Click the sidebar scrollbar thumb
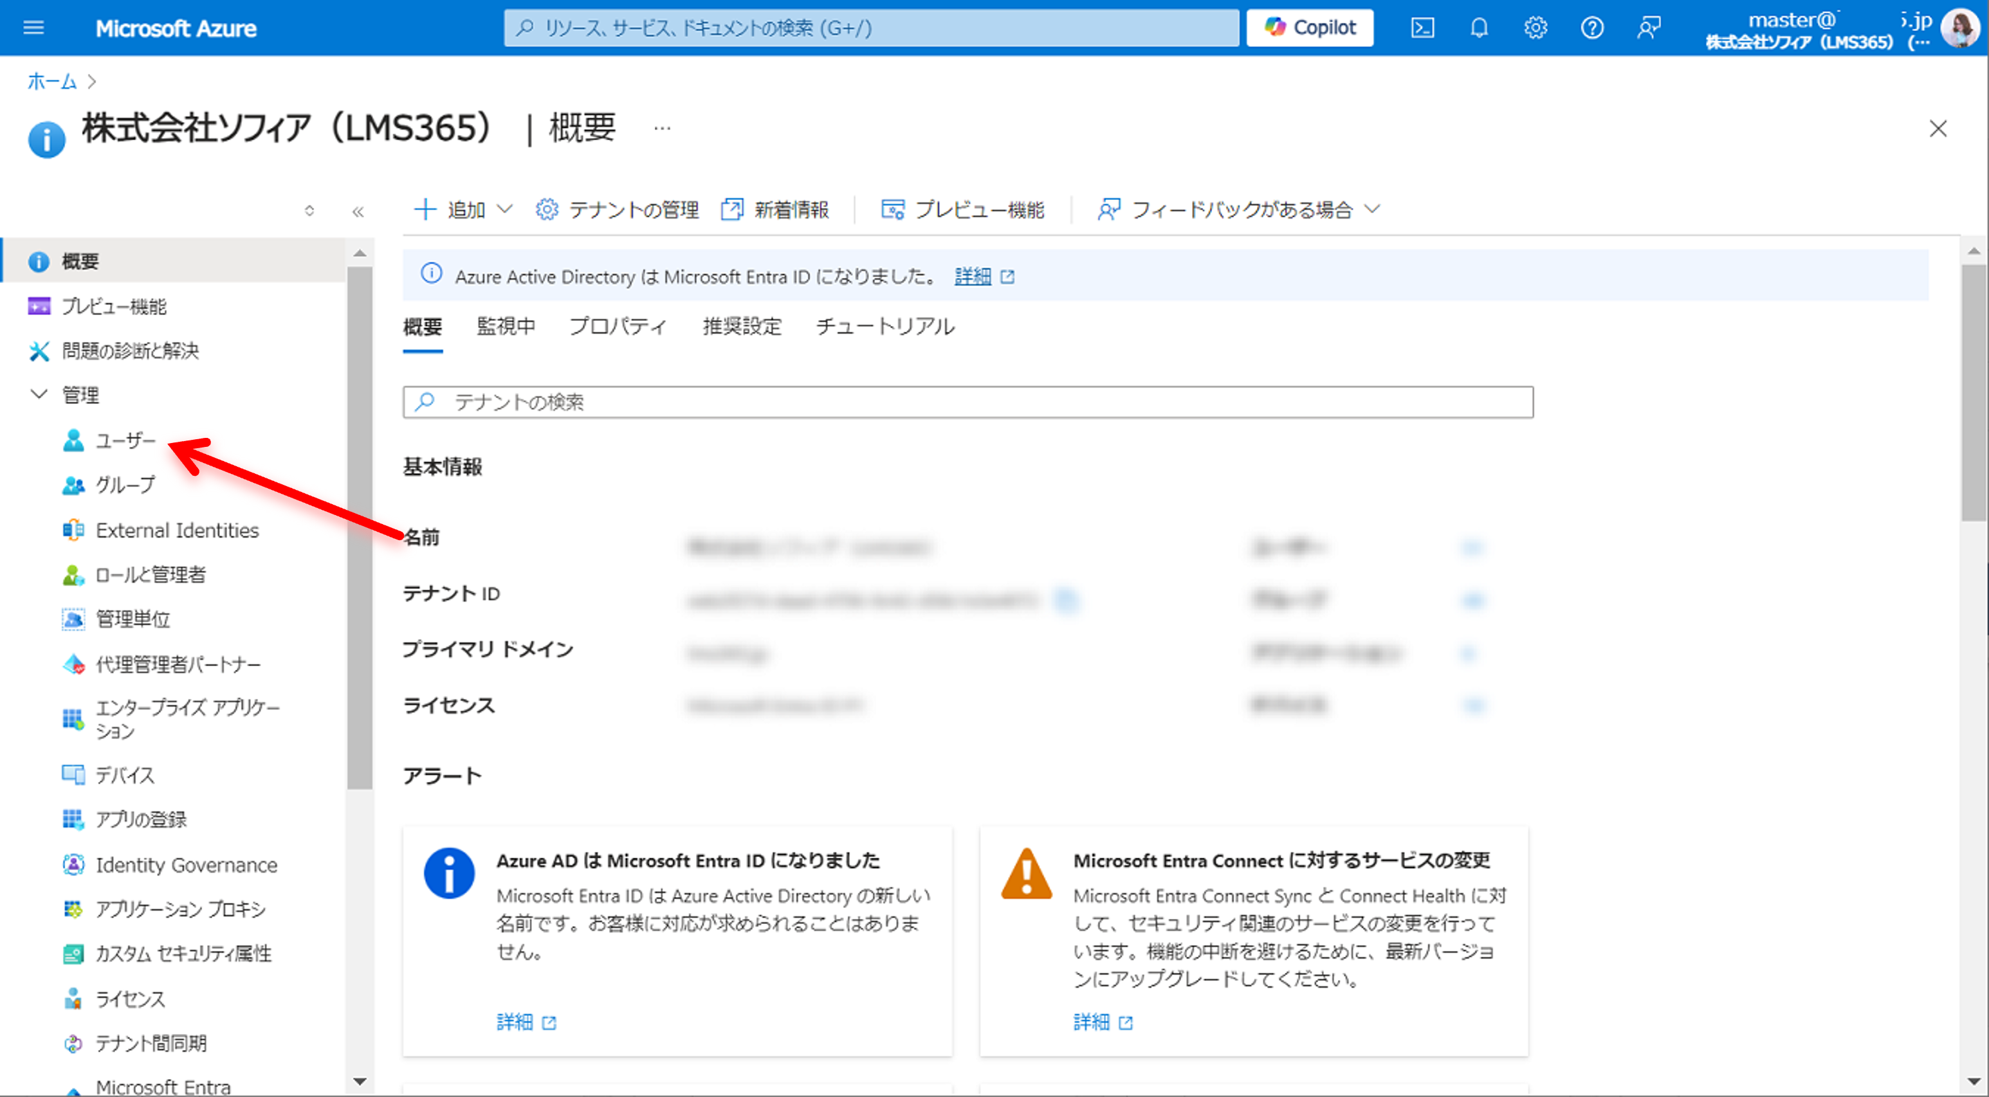1989x1097 pixels. pyautogui.click(x=360, y=529)
